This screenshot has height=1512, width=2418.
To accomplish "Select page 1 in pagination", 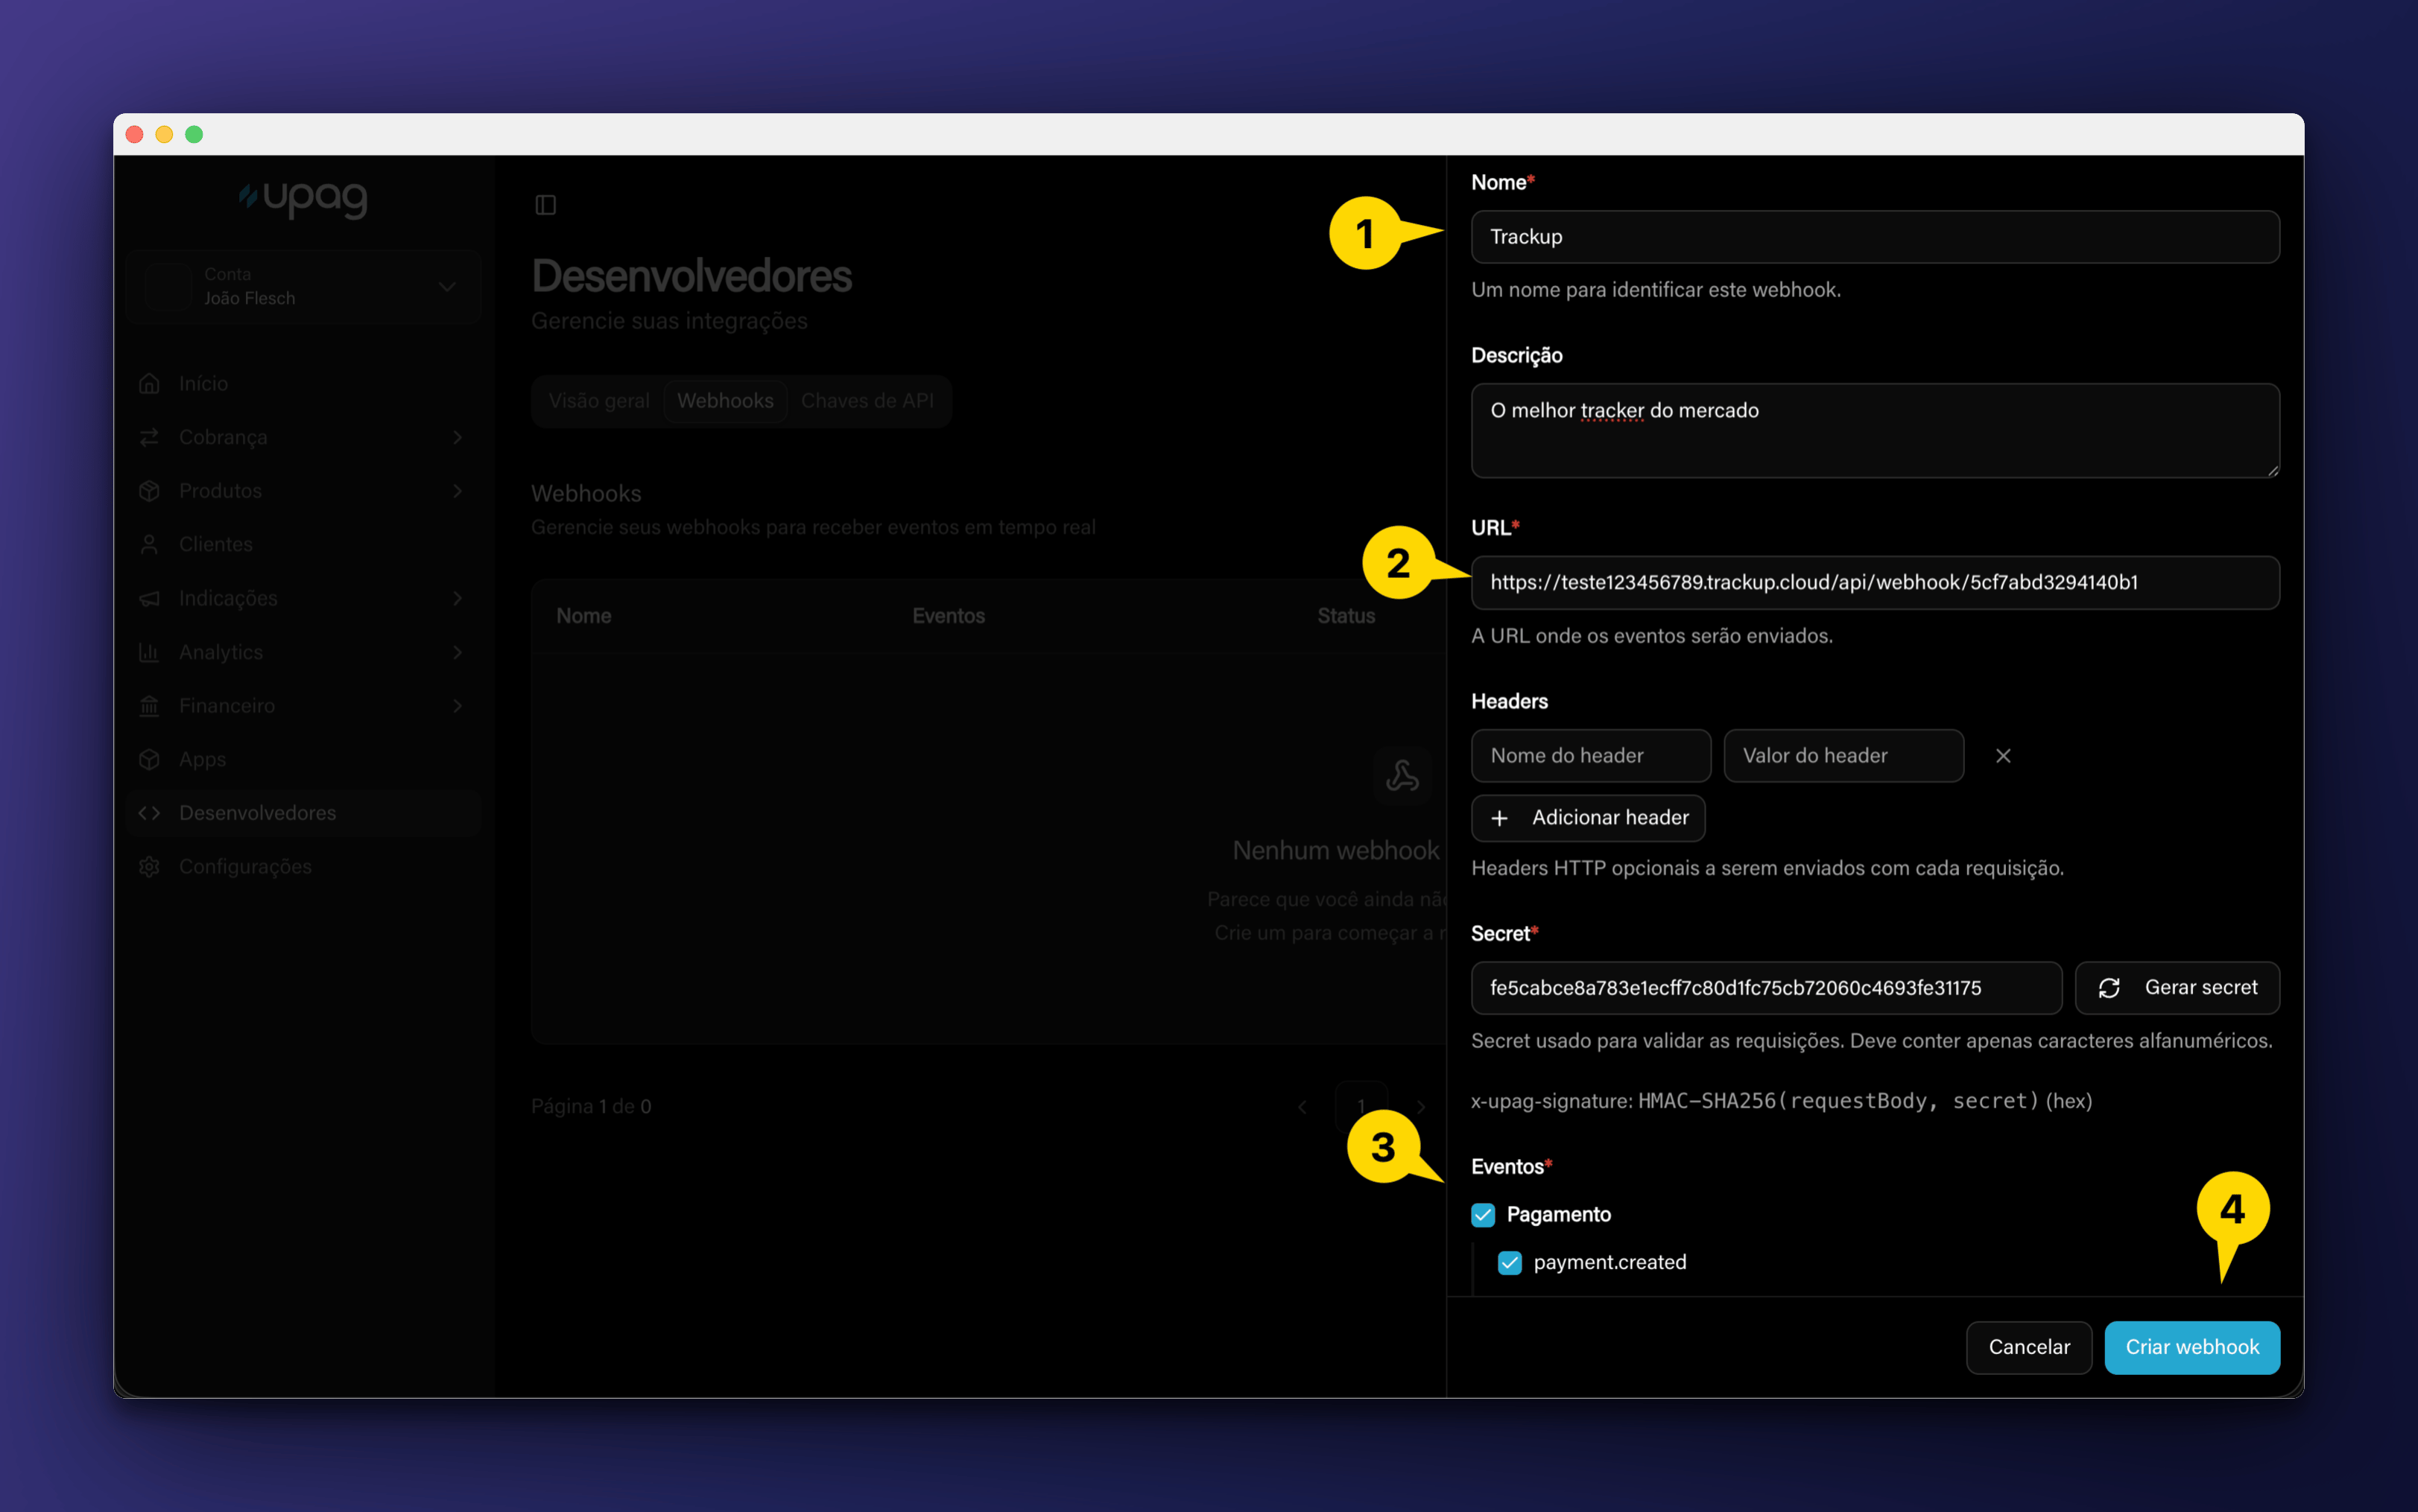I will 1361,1107.
